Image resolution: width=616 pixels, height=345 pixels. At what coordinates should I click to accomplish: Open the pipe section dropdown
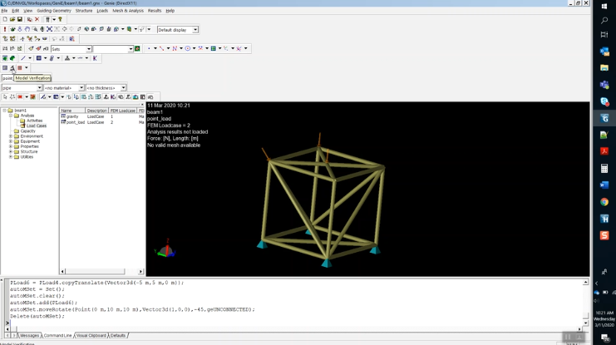pyautogui.click(x=39, y=87)
